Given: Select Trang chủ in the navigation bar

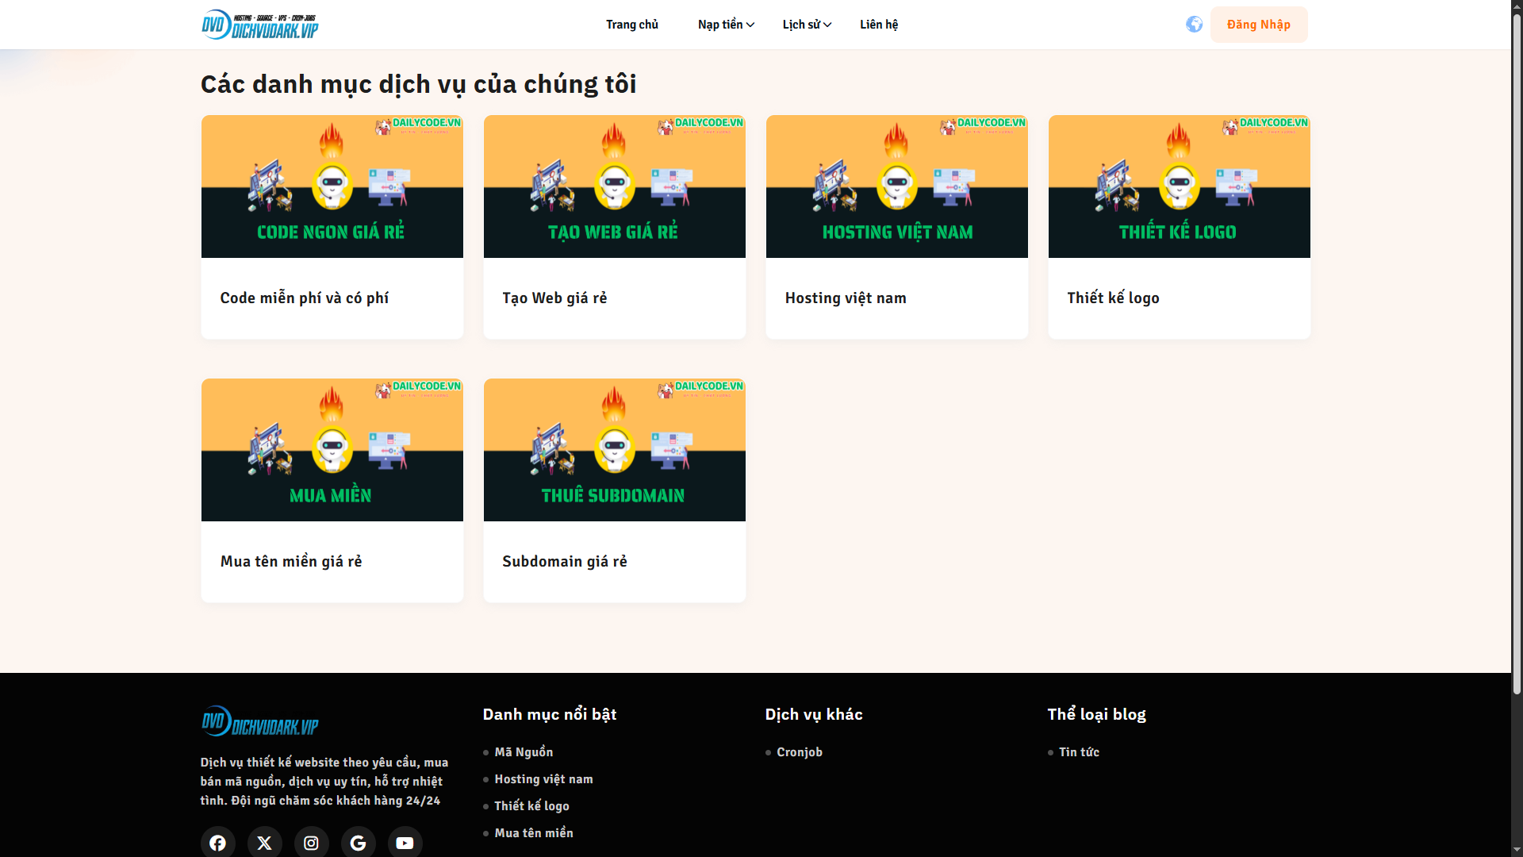Looking at the screenshot, I should pyautogui.click(x=632, y=25).
